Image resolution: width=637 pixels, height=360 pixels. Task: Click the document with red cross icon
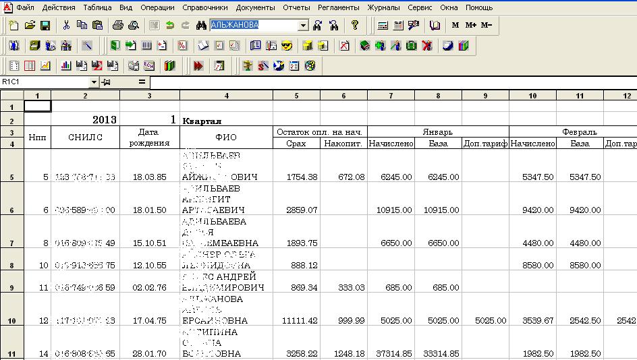pyautogui.click(x=344, y=45)
